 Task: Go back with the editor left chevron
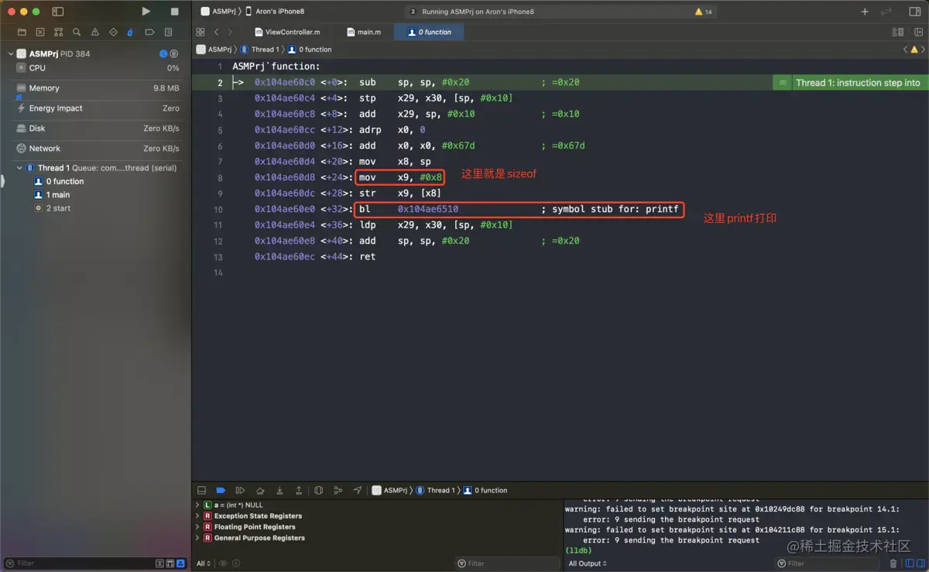[216, 33]
